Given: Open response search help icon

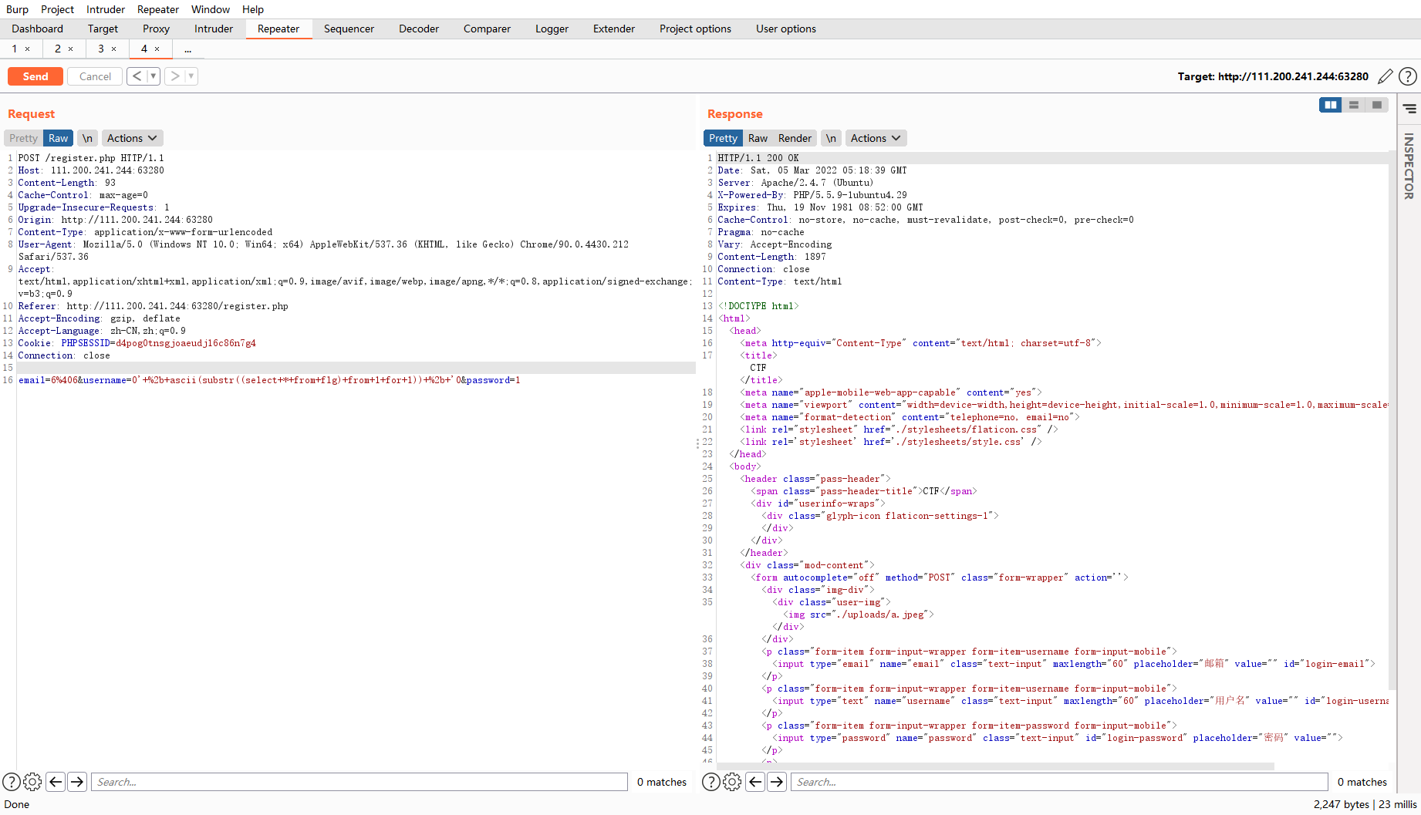Looking at the screenshot, I should [711, 782].
